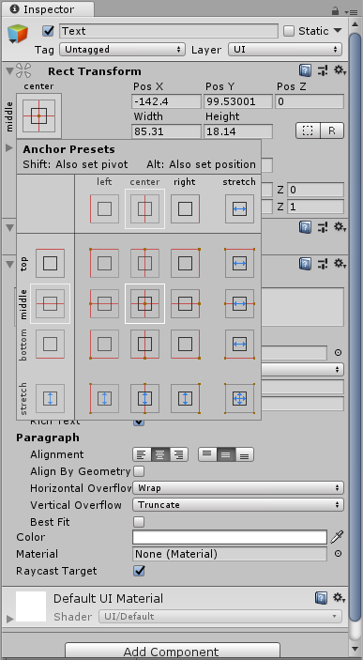Screen dimensions: 363x660
Task: Expand the Default UI Material foldout arrow
Action: click(9, 619)
